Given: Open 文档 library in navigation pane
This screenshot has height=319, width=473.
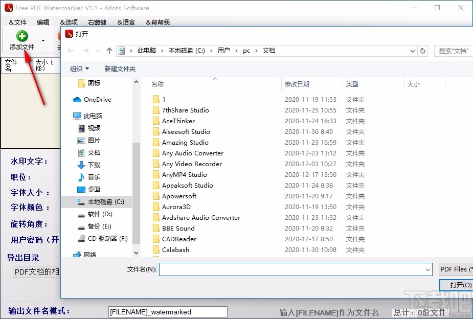Looking at the screenshot, I should click(89, 152).
